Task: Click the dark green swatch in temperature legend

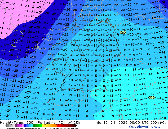Action: tap(34, 126)
